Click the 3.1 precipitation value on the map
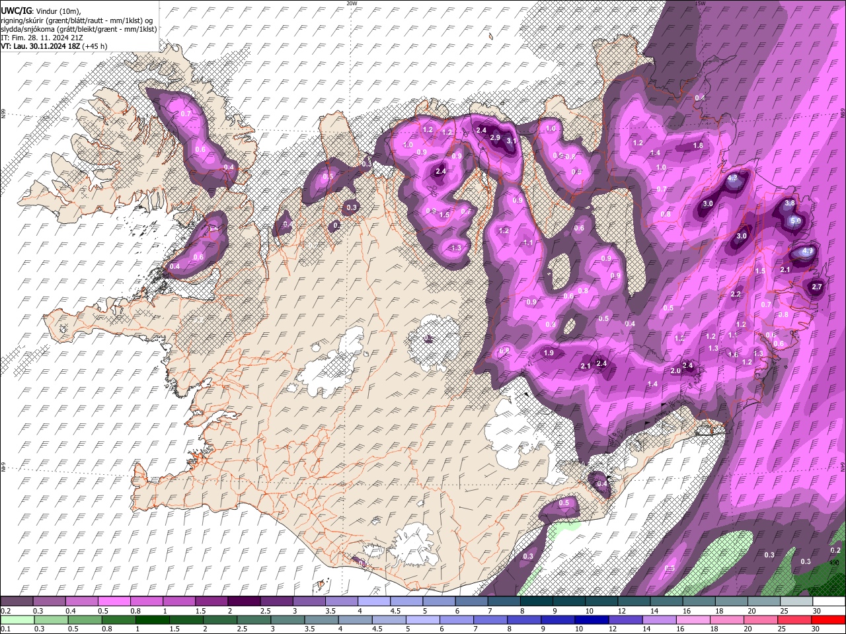The width and height of the screenshot is (846, 634). click(x=511, y=141)
